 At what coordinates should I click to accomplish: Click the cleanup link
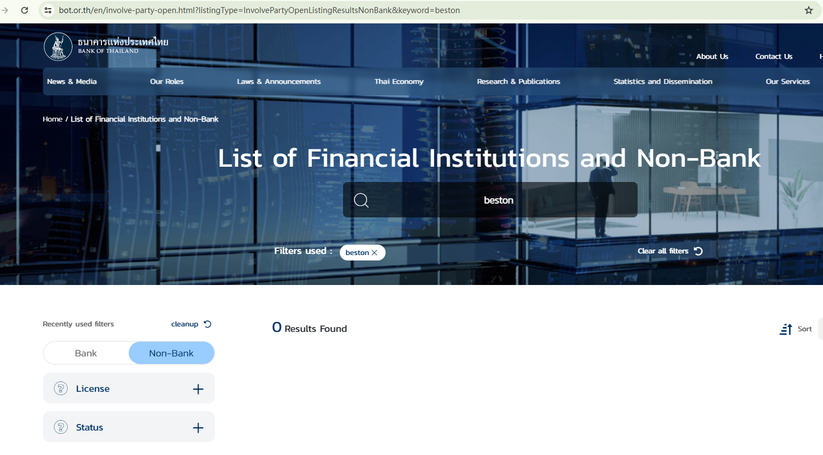click(185, 324)
